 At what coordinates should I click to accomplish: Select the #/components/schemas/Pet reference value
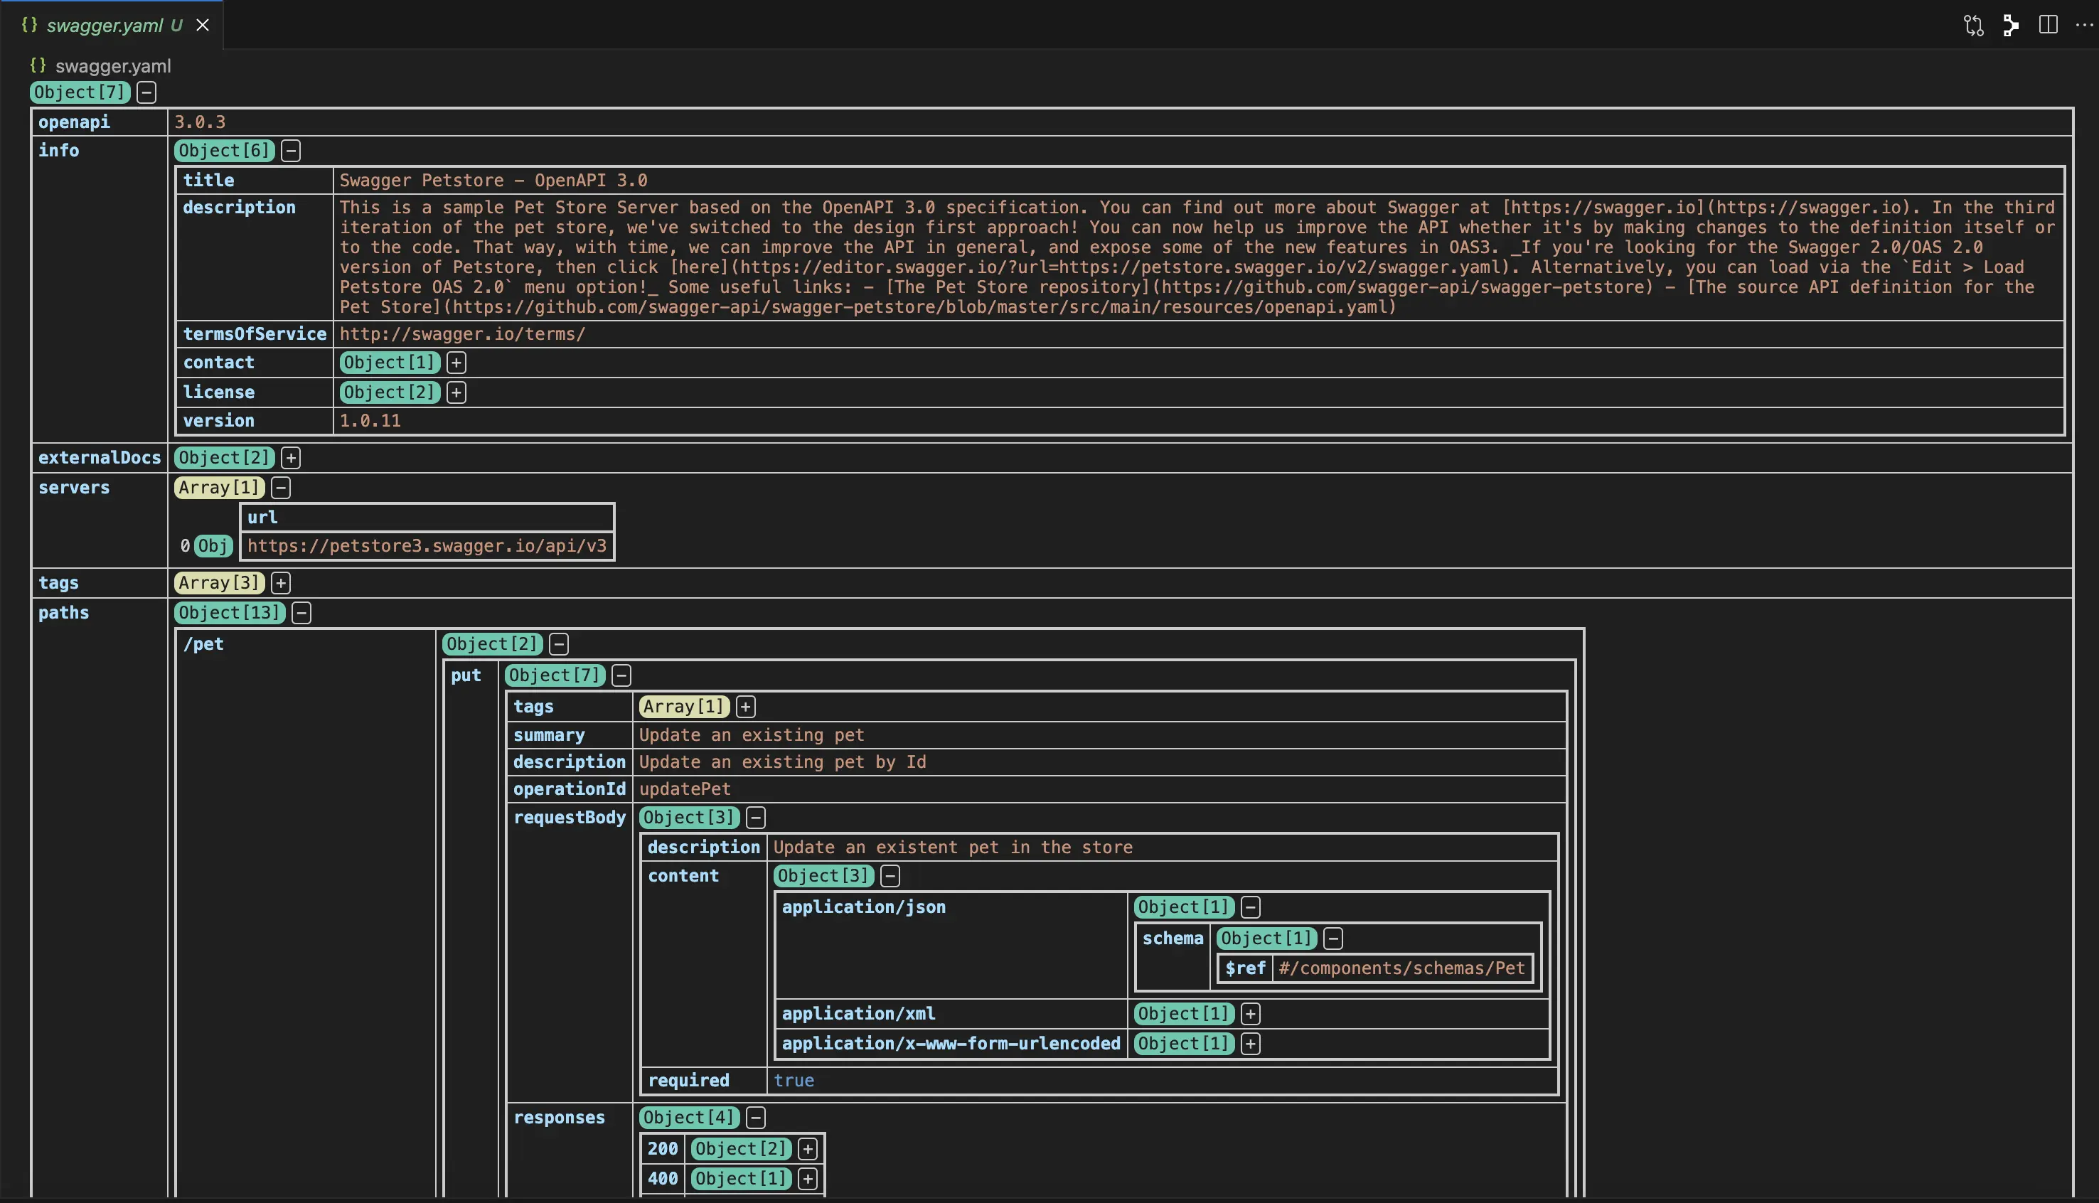tap(1401, 968)
